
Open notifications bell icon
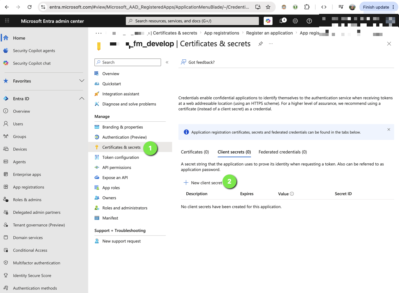coord(282,21)
